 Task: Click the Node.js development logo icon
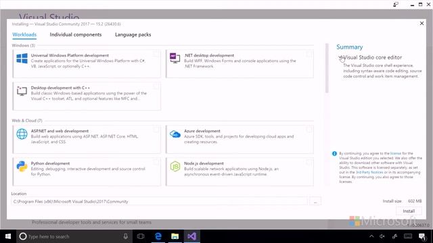(x=175, y=167)
